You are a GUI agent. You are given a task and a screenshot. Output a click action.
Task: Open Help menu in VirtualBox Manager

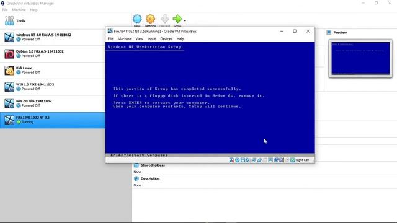coord(33,10)
